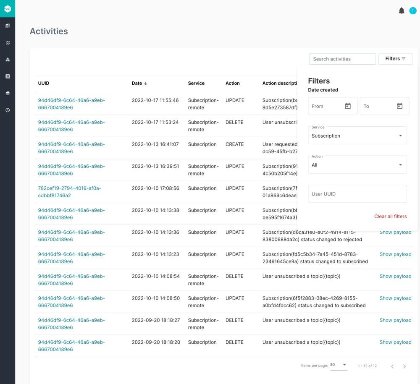
Task: Select the news feed sidebar icon
Action: [7, 26]
